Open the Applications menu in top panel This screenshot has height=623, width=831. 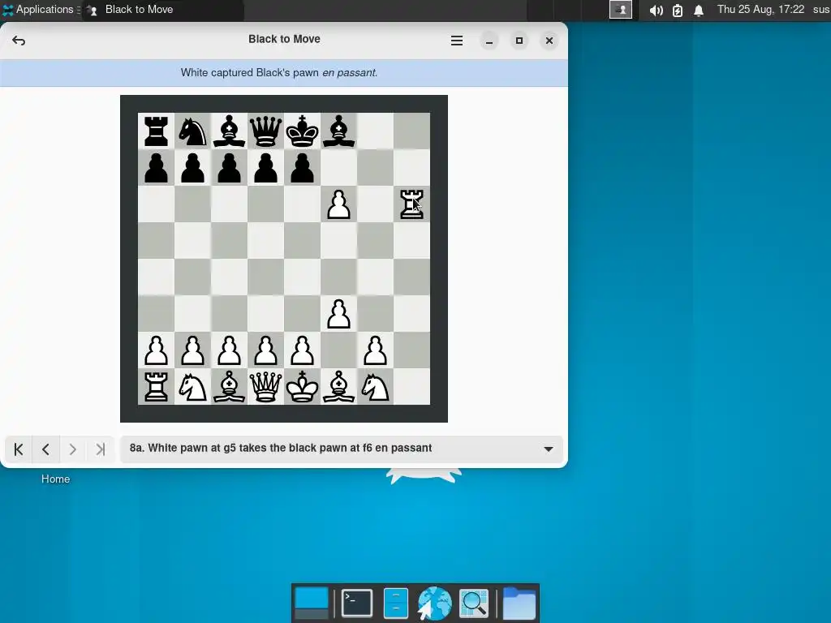pos(41,10)
